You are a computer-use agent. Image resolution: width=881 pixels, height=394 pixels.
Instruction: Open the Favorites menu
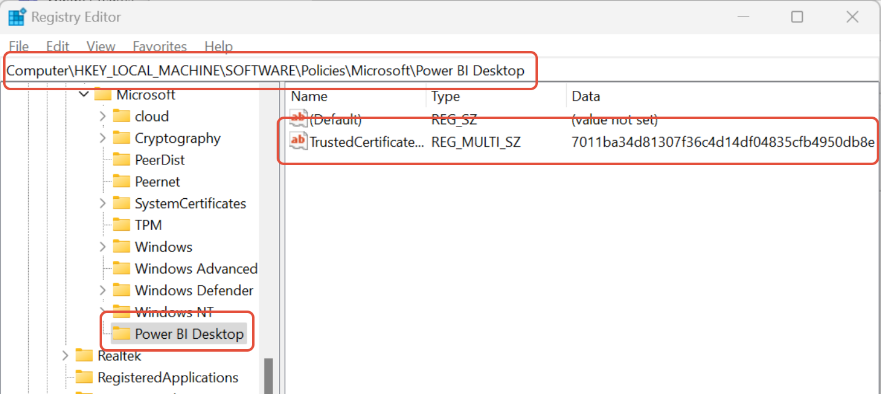point(160,47)
